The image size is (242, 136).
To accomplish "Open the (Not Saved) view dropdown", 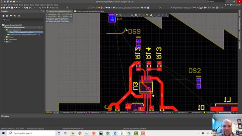I will pos(67,8).
